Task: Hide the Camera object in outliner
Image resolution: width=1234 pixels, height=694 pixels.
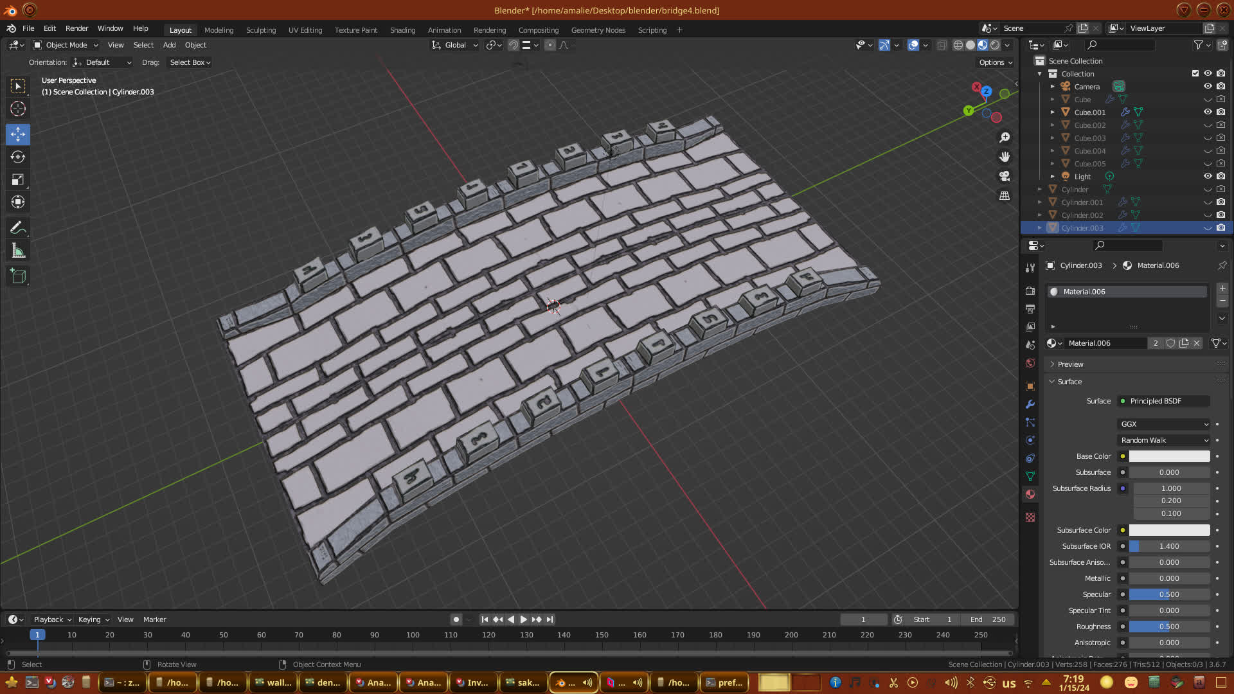Action: tap(1208, 86)
